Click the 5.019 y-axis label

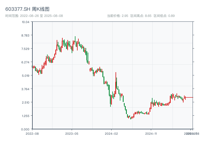coord(25,75)
